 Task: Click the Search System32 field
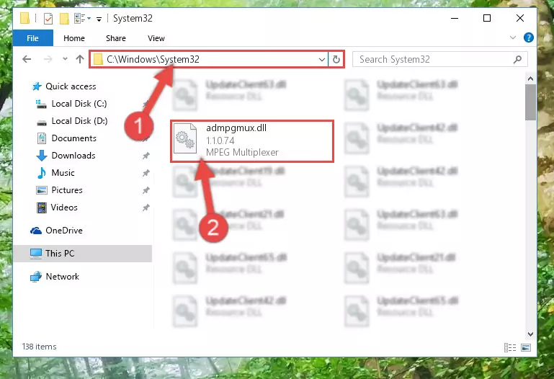click(x=440, y=59)
